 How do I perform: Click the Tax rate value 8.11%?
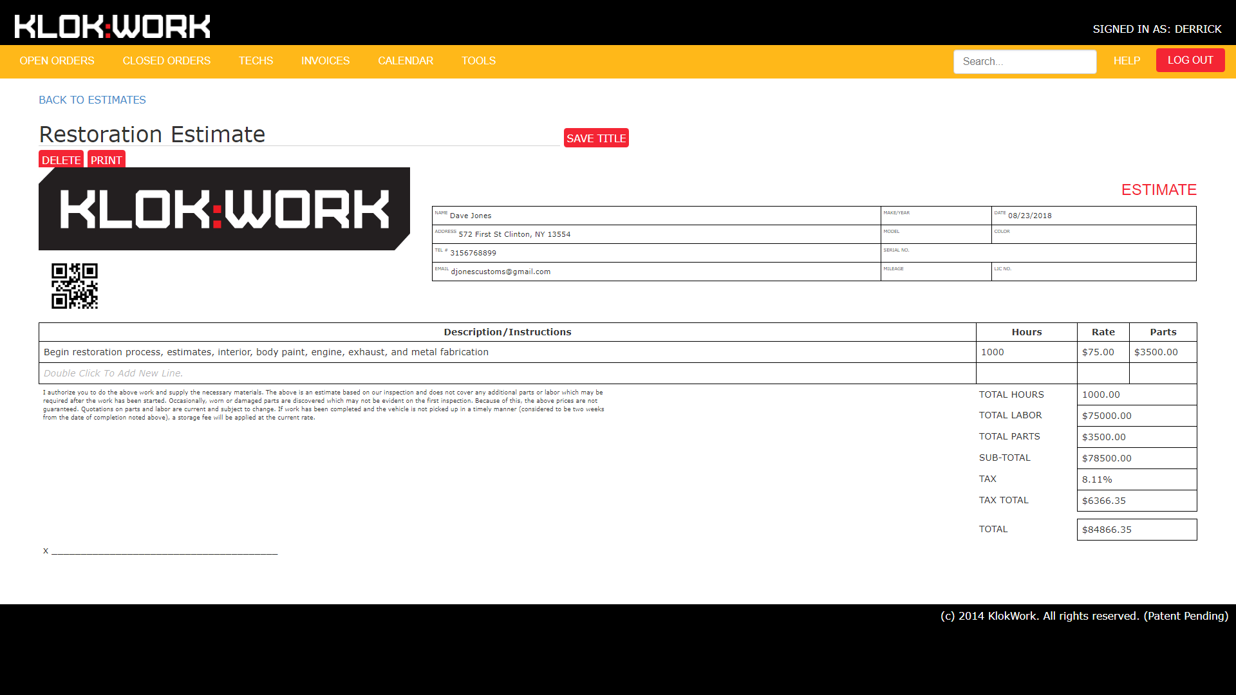pyautogui.click(x=1137, y=479)
